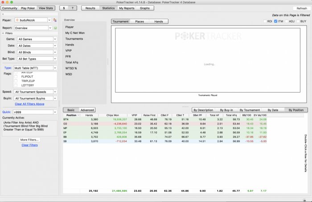Viewport: 312px width, 202px height.
Task: Check the LOTTERY flag
Action: [16, 85]
